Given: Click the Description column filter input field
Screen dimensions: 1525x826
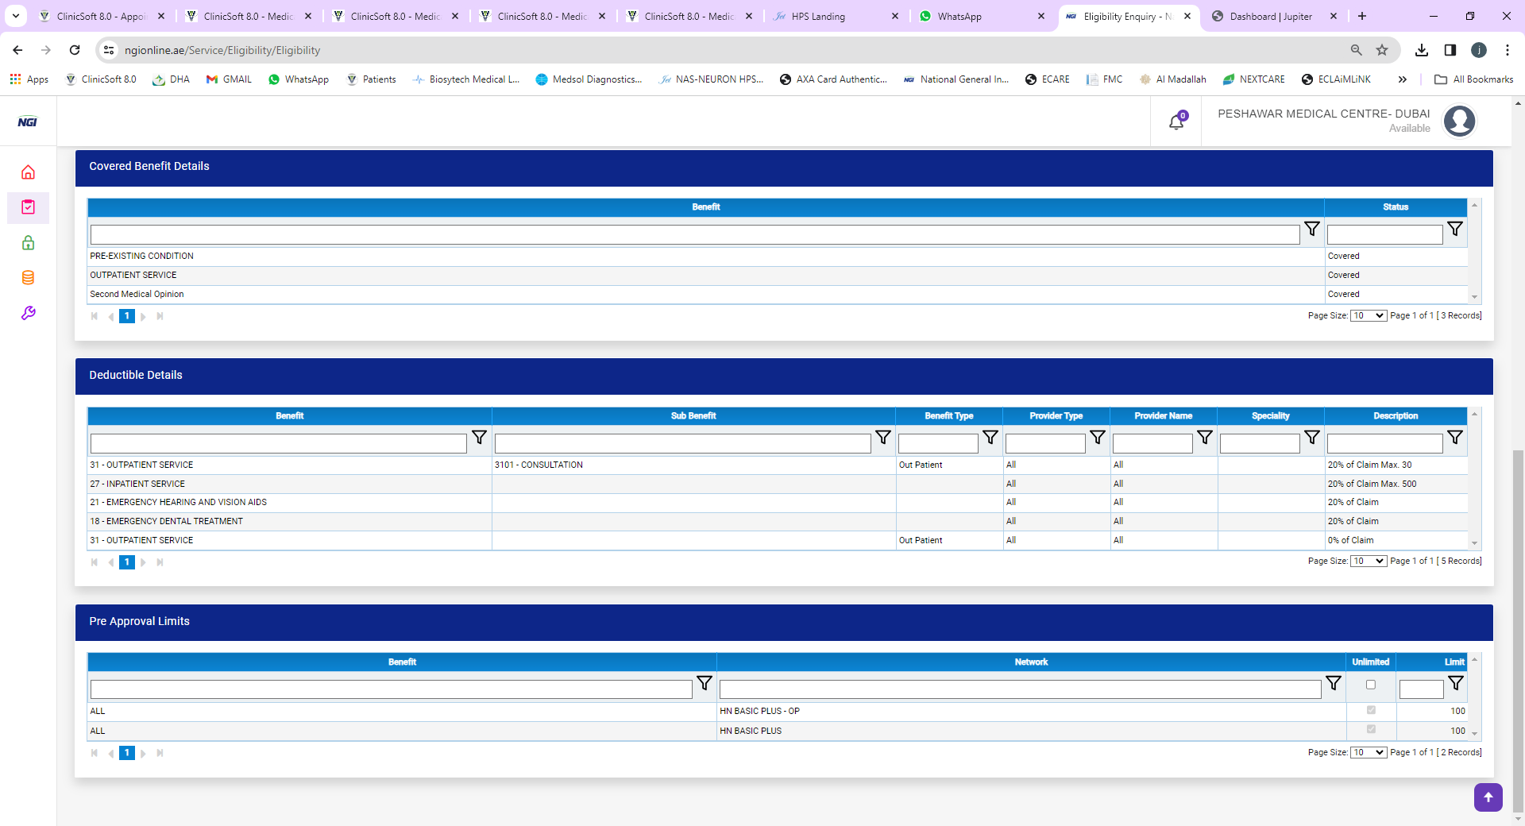Looking at the screenshot, I should point(1384,443).
